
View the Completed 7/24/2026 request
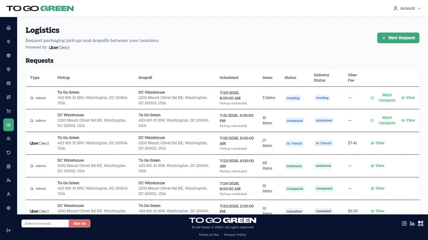point(378,188)
